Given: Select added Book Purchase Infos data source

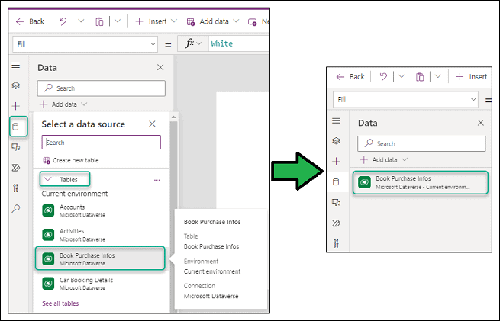Looking at the screenshot, I should (x=421, y=182).
